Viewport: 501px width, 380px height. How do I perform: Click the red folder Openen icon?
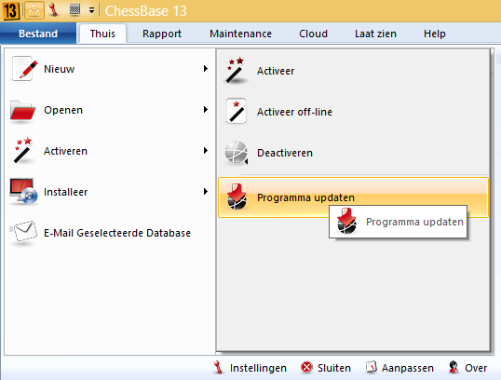(22, 111)
